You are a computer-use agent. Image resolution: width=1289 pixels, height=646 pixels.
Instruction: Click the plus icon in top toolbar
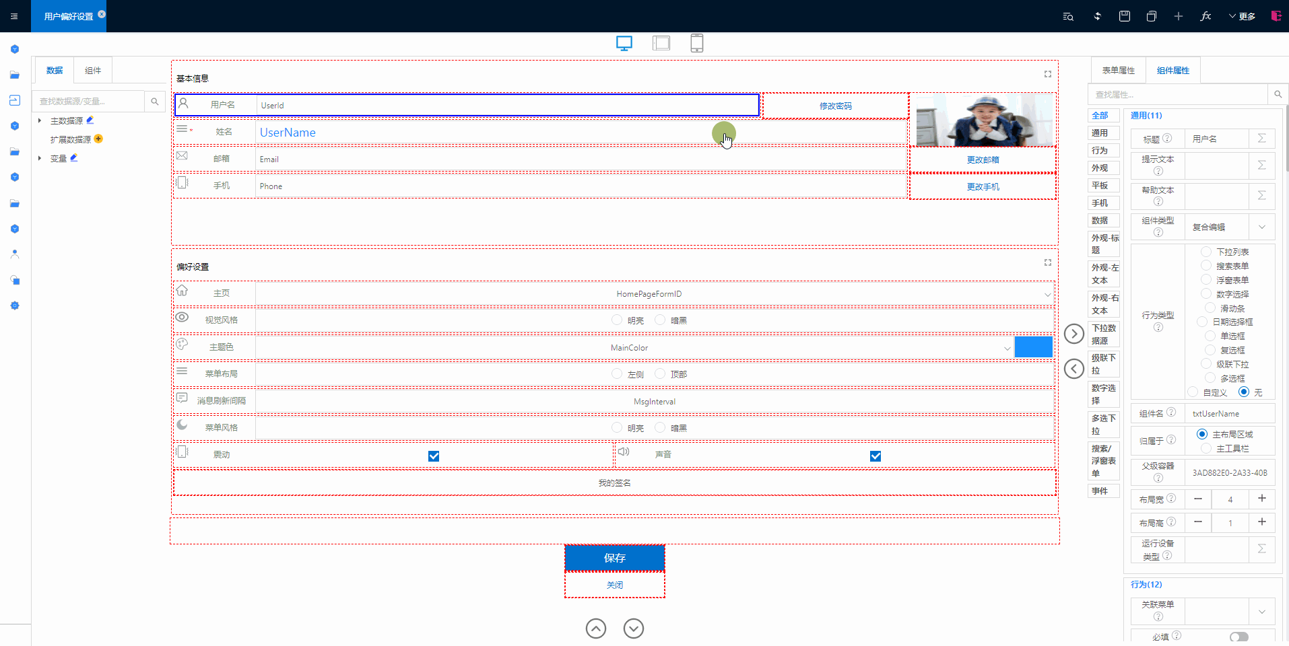click(1179, 16)
